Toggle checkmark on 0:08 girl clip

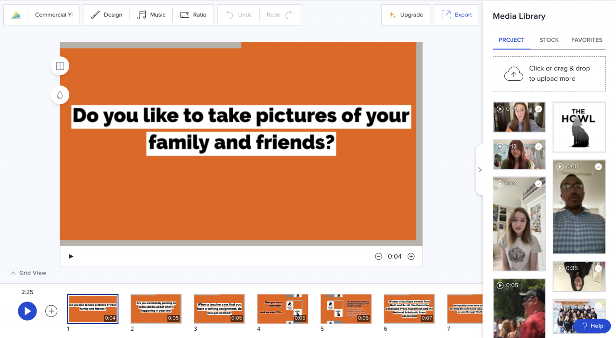539,184
